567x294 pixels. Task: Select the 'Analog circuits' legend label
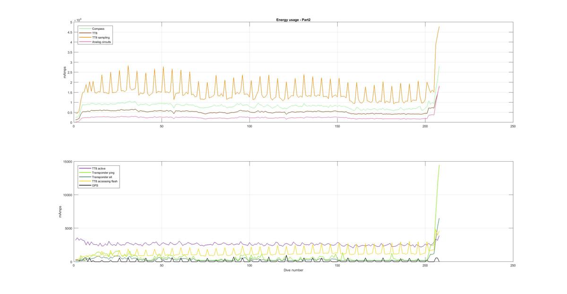tap(102, 42)
